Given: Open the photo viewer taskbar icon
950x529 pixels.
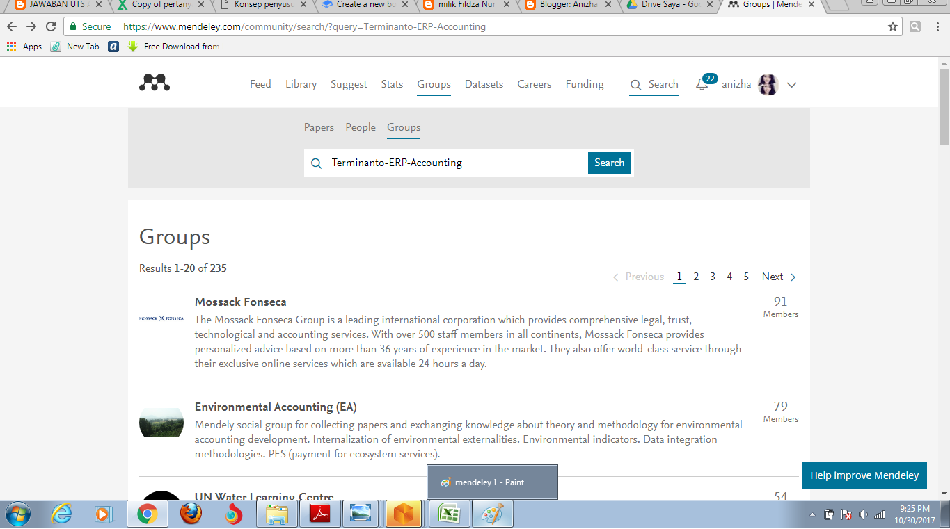Looking at the screenshot, I should pyautogui.click(x=361, y=514).
